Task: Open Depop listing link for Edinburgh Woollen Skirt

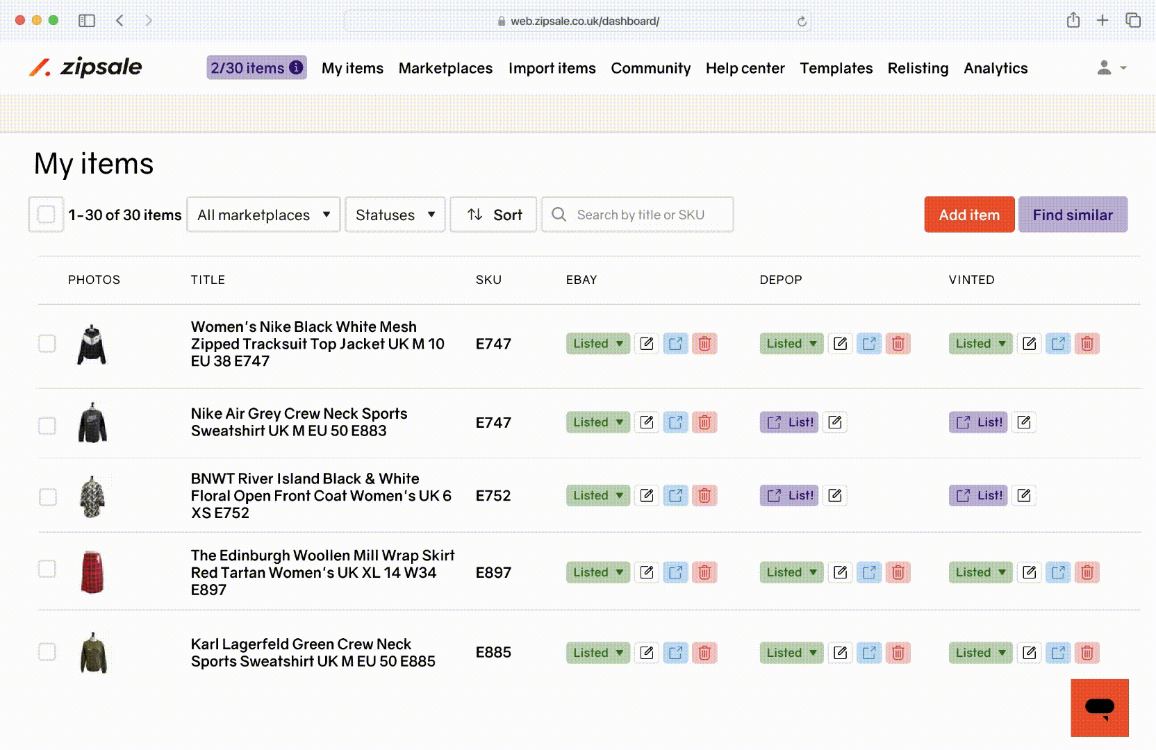Action: click(x=869, y=573)
